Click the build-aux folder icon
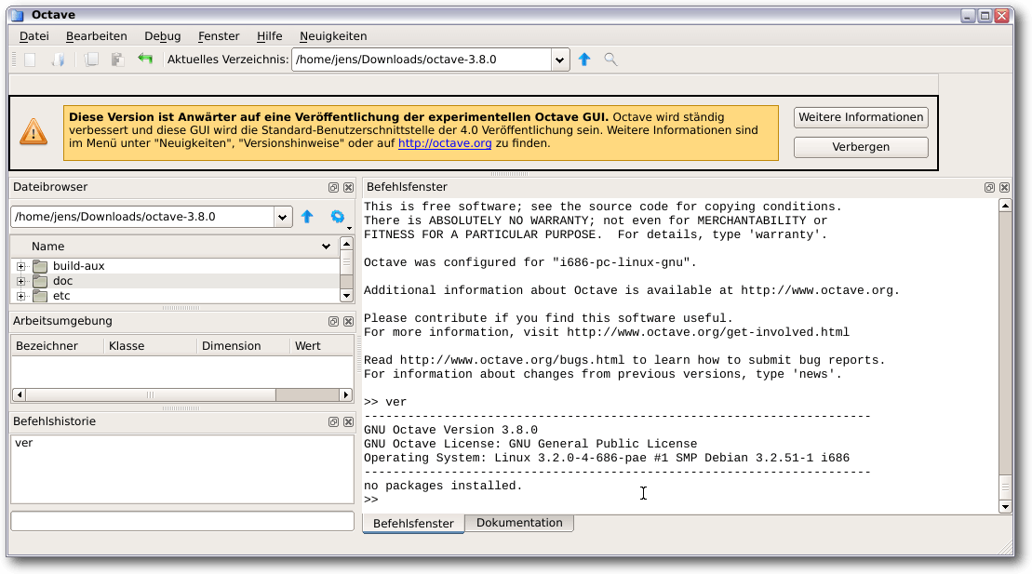Screen dimensions: 1032x574 pos(40,266)
